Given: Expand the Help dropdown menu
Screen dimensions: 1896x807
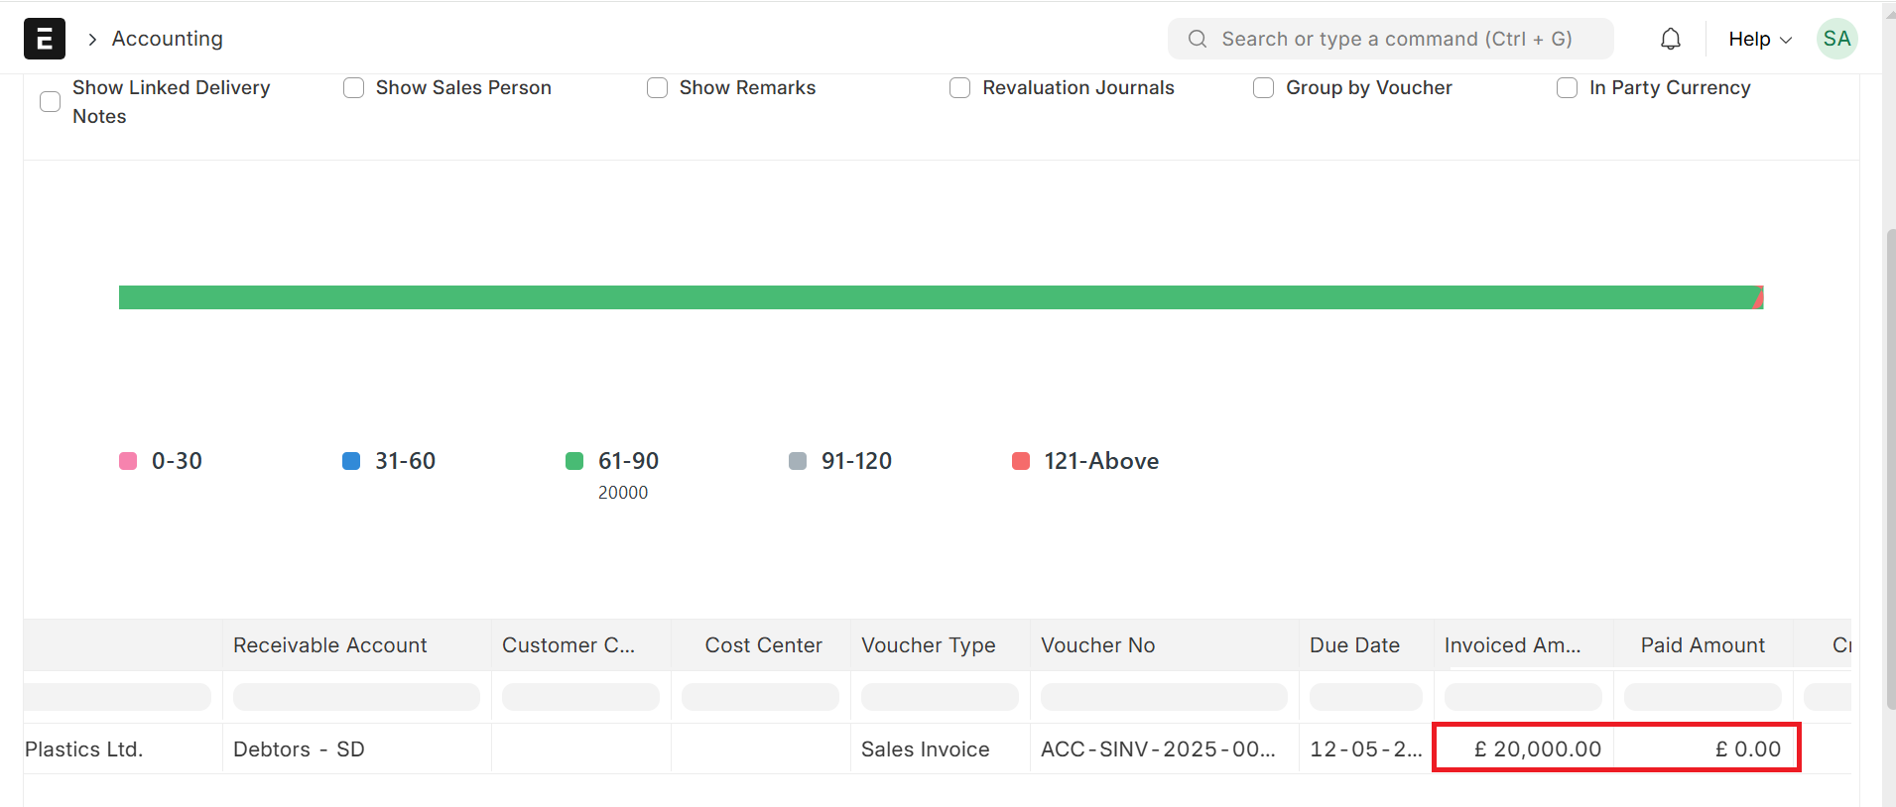Looking at the screenshot, I should coord(1759,39).
